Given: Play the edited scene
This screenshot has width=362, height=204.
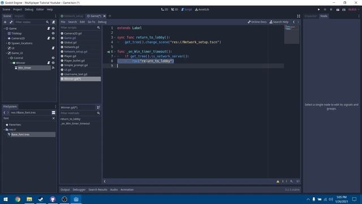Looking at the screenshot, I should click(338, 10).
